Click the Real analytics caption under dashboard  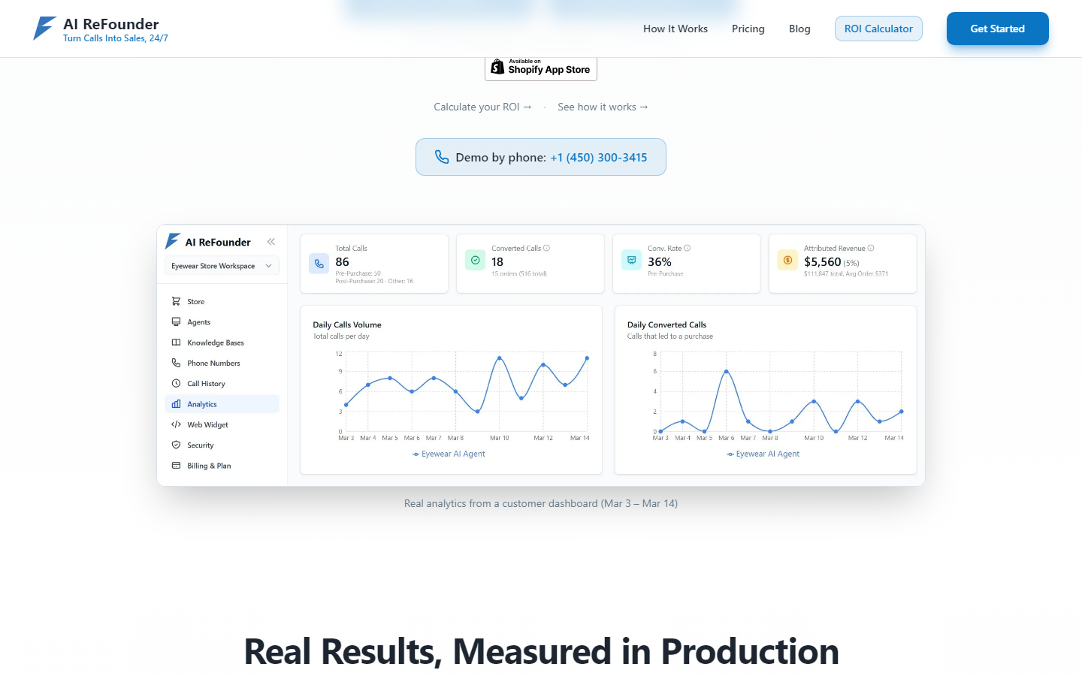[x=541, y=503]
